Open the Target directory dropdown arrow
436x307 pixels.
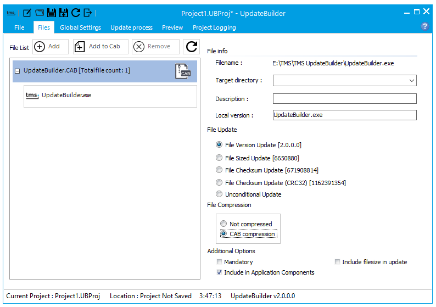[411, 81]
